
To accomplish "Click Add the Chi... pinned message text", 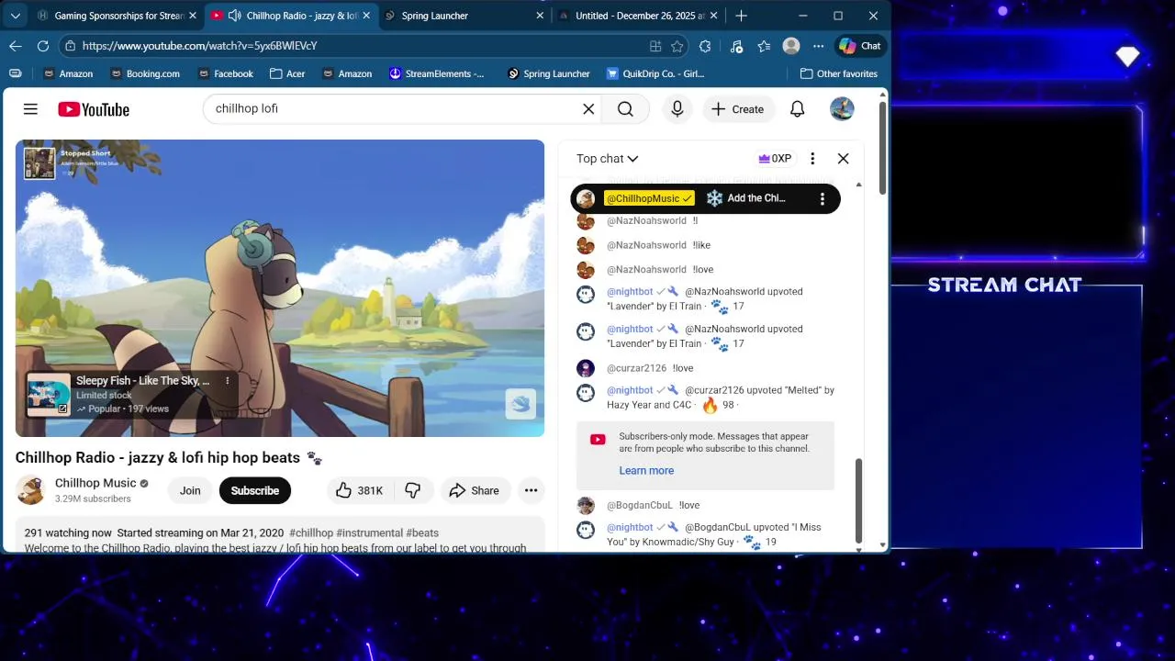I will point(756,198).
